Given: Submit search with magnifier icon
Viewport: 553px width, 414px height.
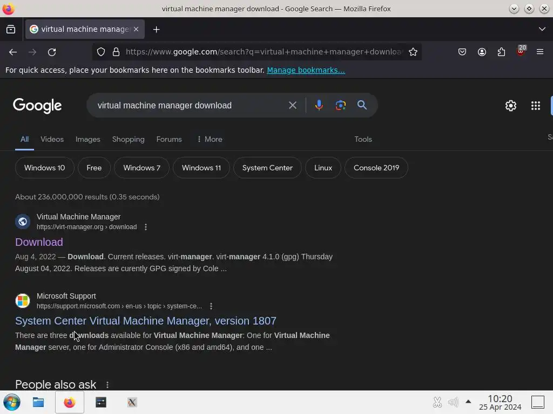Looking at the screenshot, I should click(362, 105).
